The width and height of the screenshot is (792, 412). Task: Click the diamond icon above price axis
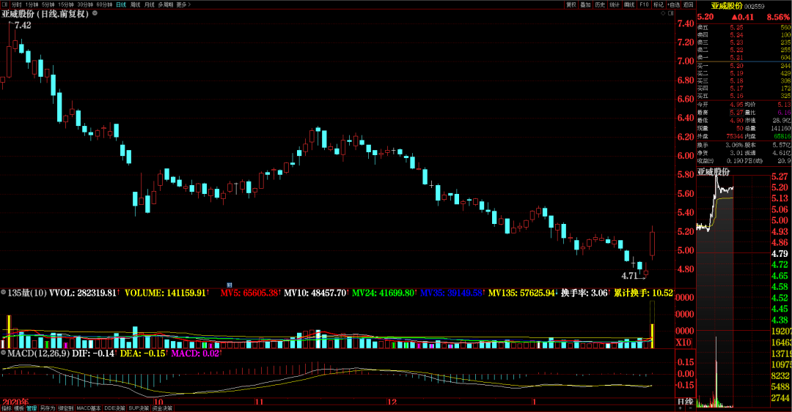(x=663, y=13)
